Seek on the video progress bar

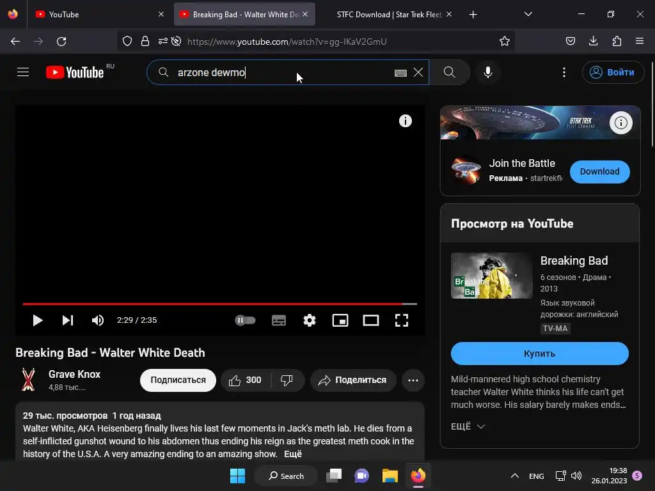(x=220, y=304)
